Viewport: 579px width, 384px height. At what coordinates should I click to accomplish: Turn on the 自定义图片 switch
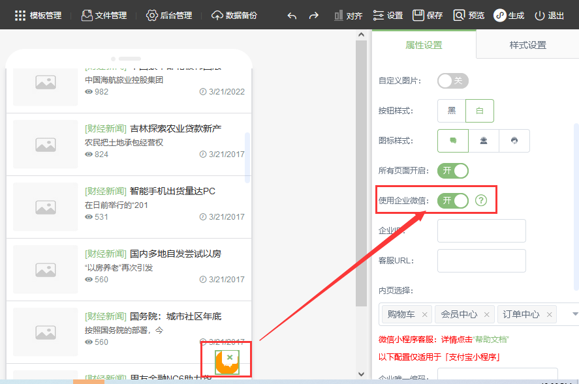(x=452, y=81)
